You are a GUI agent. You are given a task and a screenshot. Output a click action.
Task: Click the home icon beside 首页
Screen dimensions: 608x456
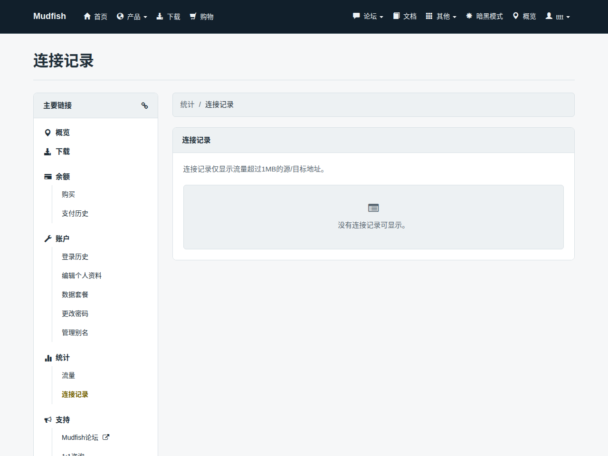[87, 16]
